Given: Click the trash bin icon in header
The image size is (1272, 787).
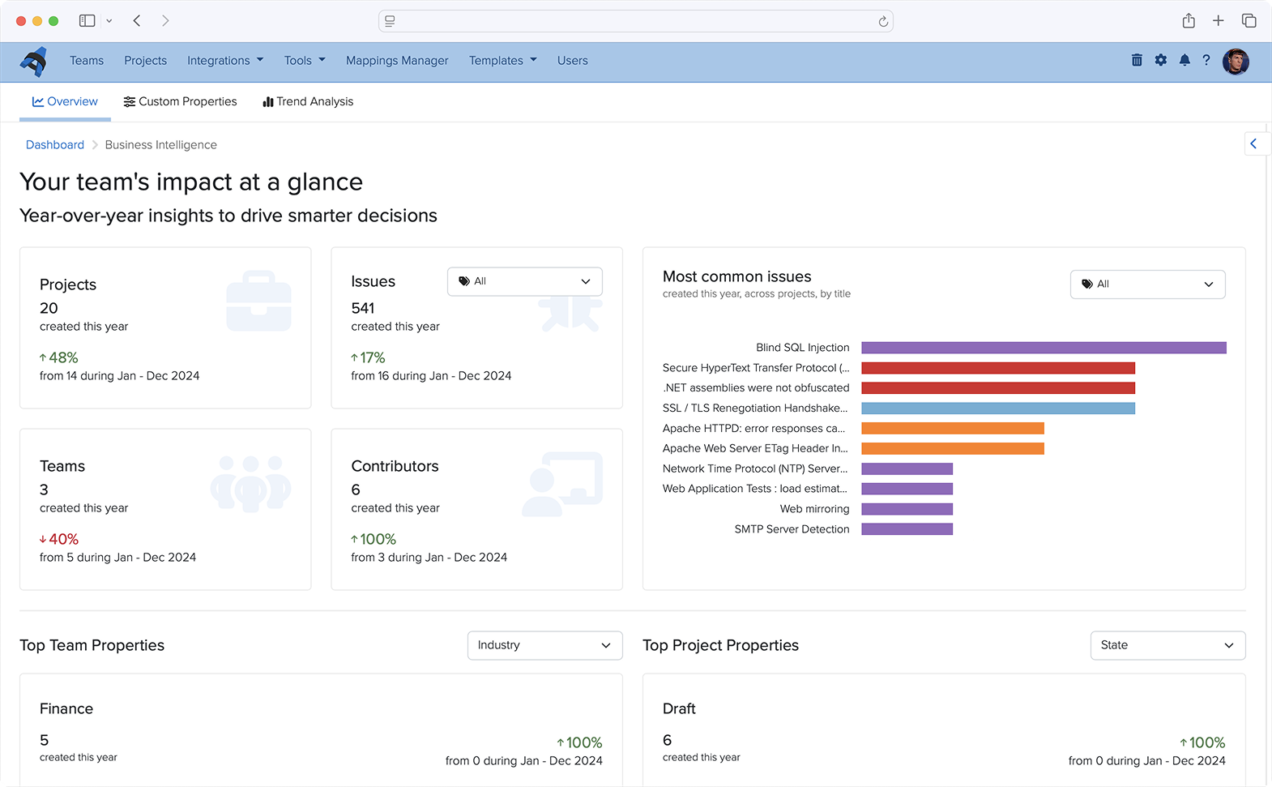Looking at the screenshot, I should [1137, 60].
